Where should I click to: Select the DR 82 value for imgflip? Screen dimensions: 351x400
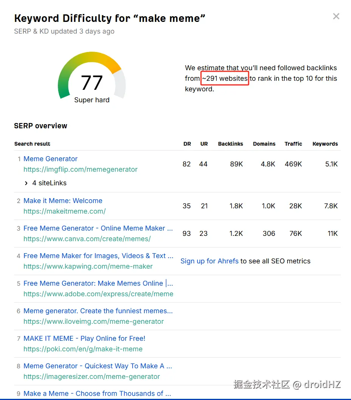click(187, 164)
